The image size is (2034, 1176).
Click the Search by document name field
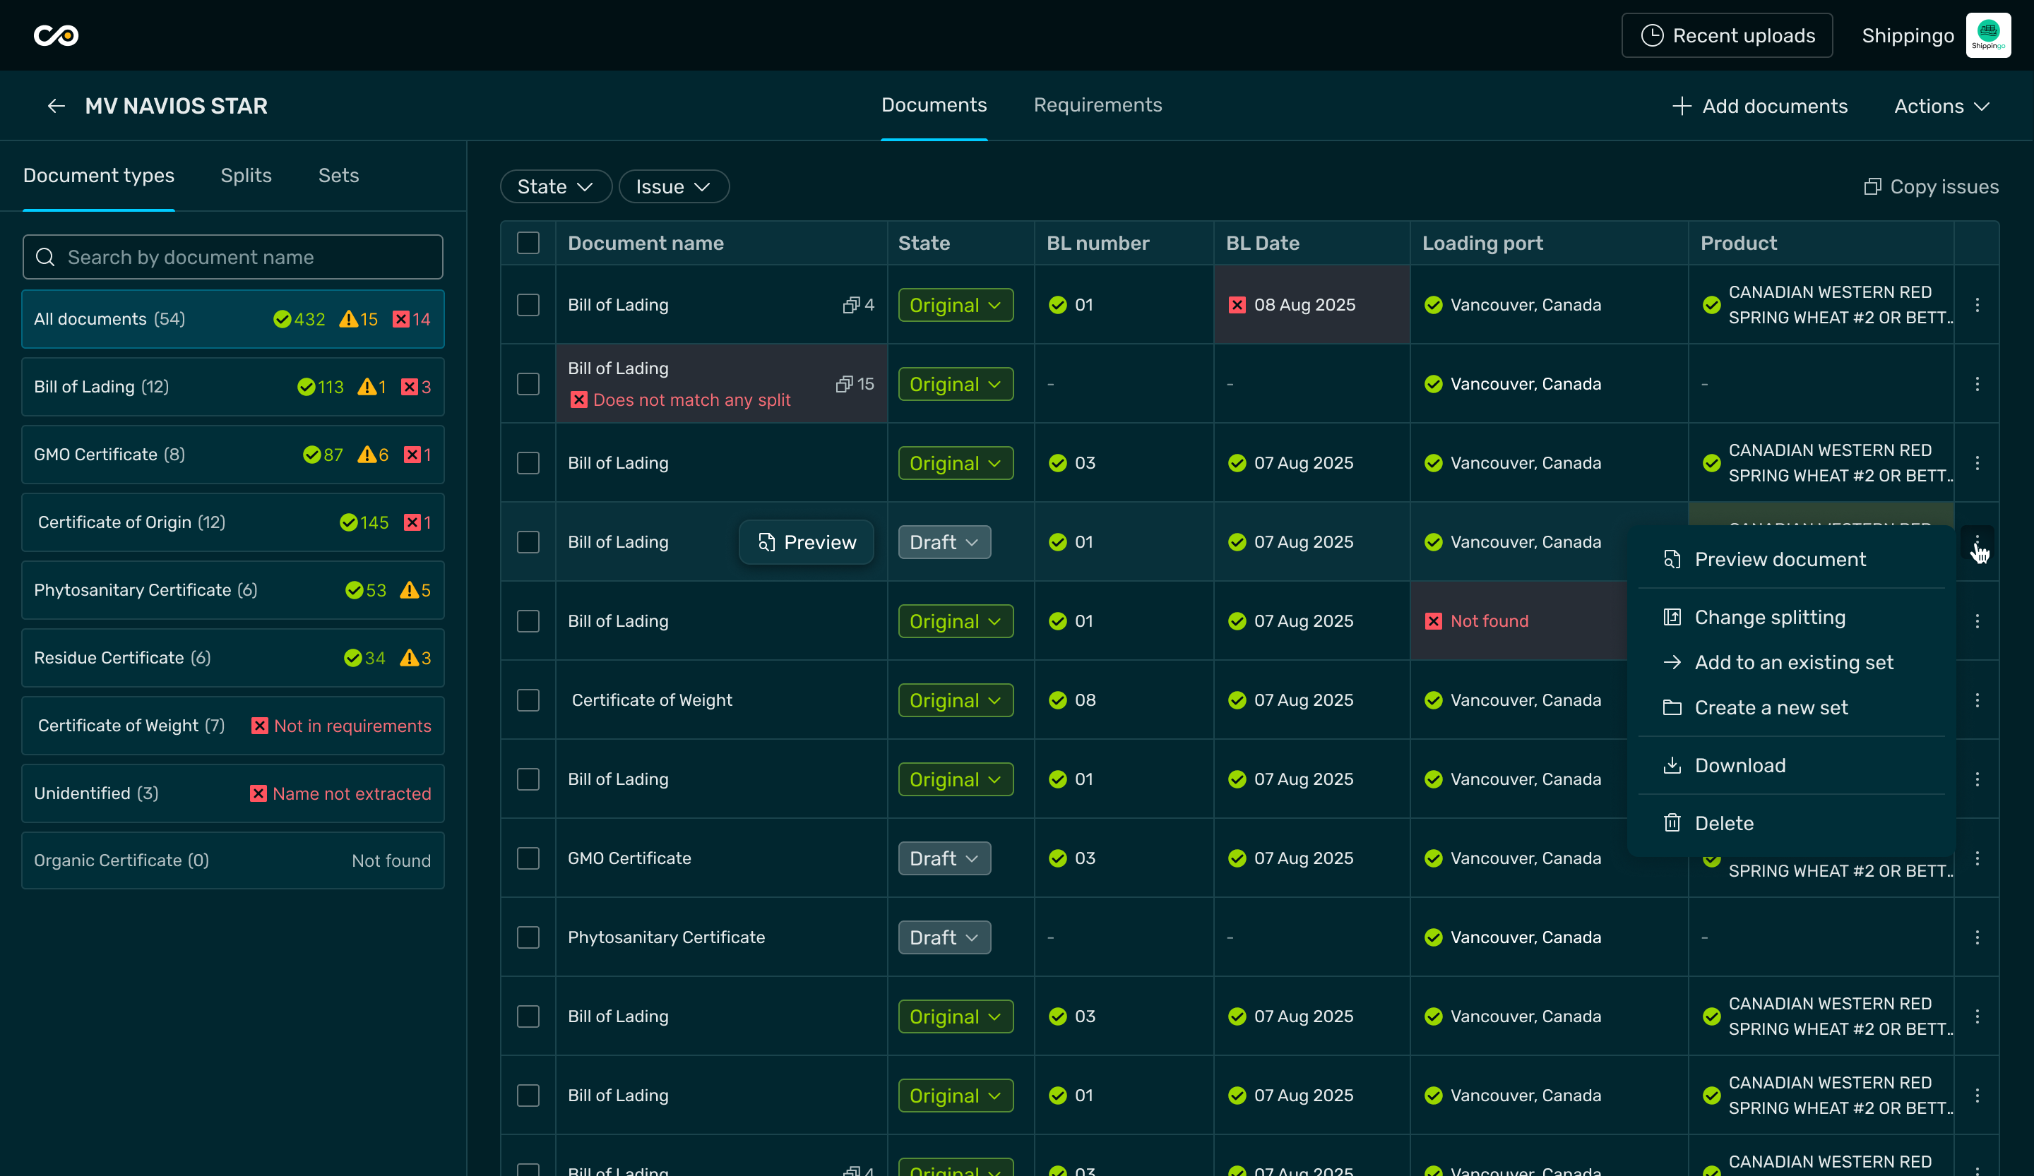pos(232,258)
